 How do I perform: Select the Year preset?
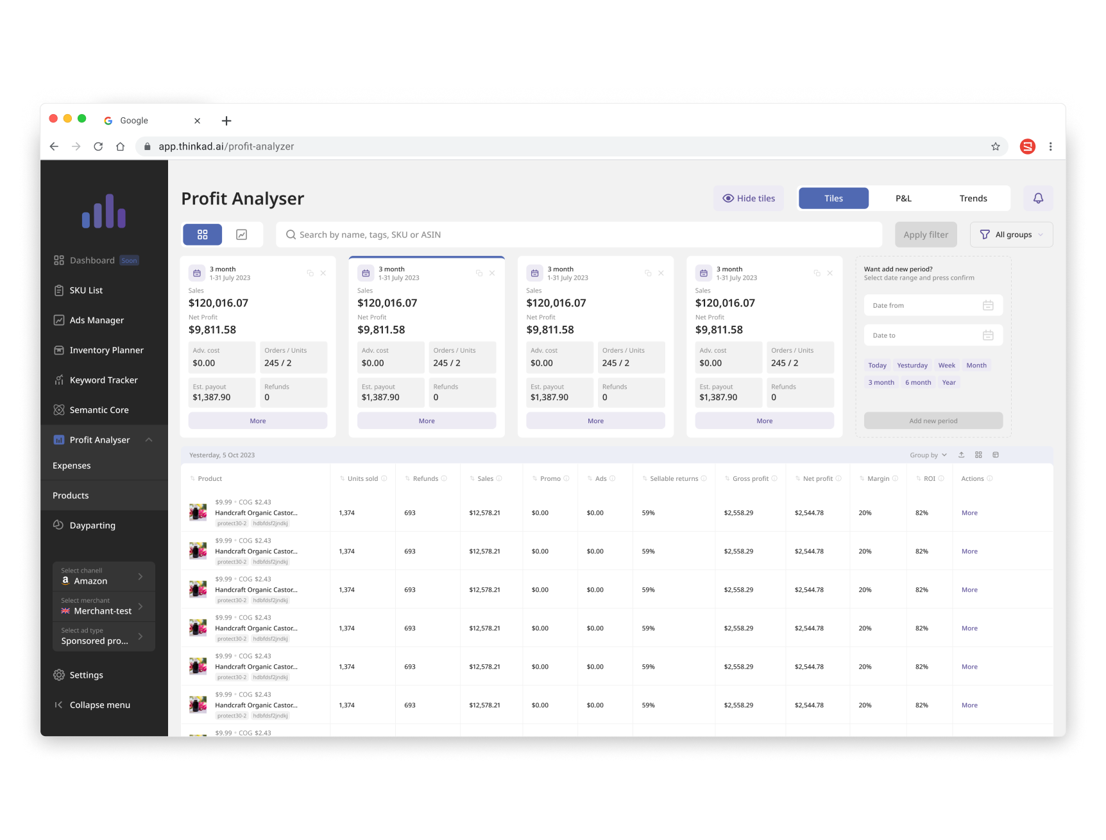[949, 382]
